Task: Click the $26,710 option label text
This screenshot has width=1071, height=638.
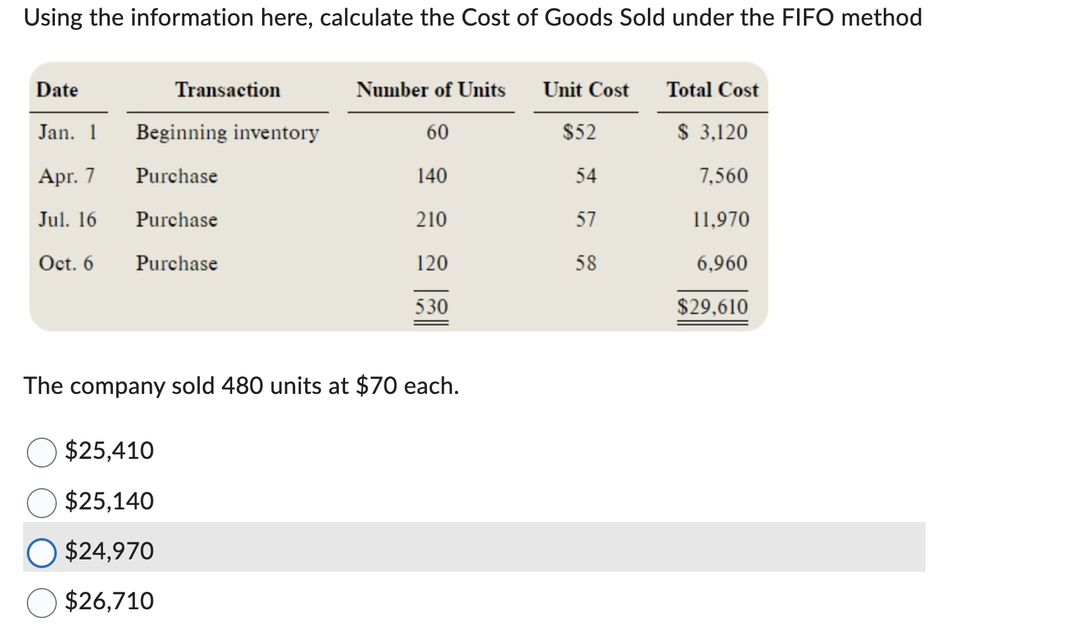Action: click(x=107, y=601)
